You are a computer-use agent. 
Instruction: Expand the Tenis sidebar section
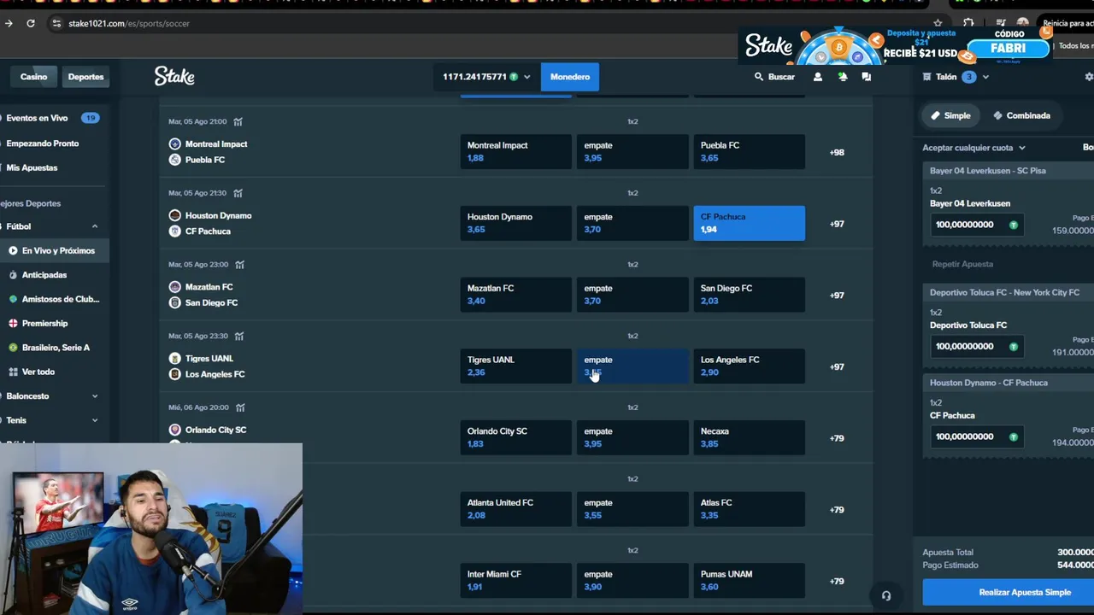(x=95, y=420)
